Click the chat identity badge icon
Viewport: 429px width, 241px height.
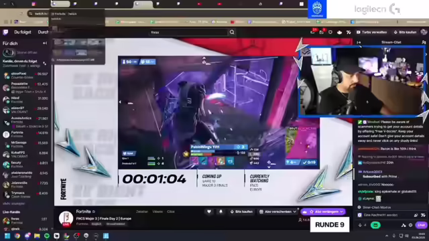click(359, 215)
